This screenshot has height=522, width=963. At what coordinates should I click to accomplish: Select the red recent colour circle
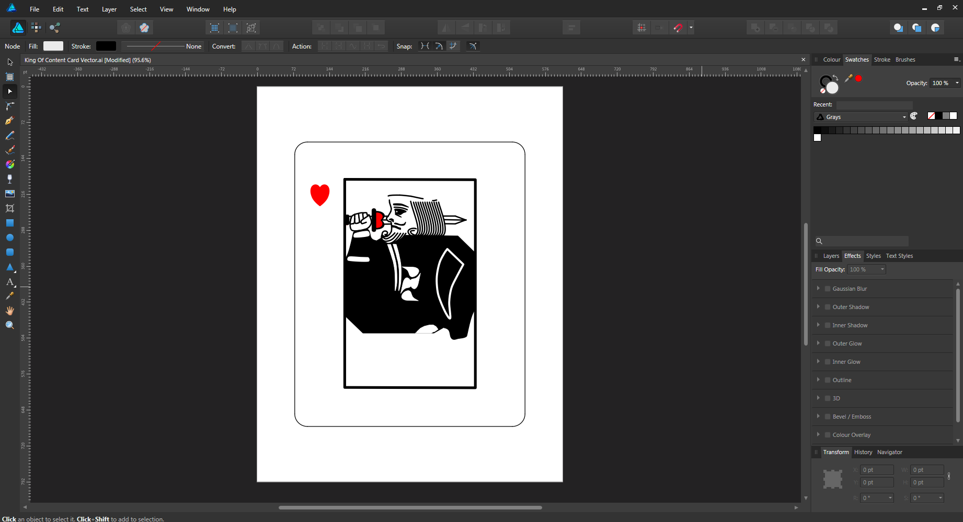pos(858,78)
